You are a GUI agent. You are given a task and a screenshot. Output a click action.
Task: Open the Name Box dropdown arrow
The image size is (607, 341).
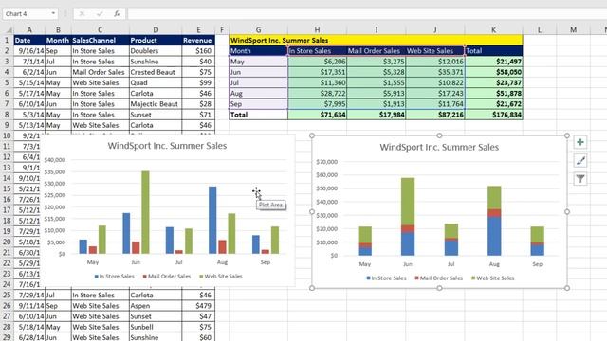(53, 14)
